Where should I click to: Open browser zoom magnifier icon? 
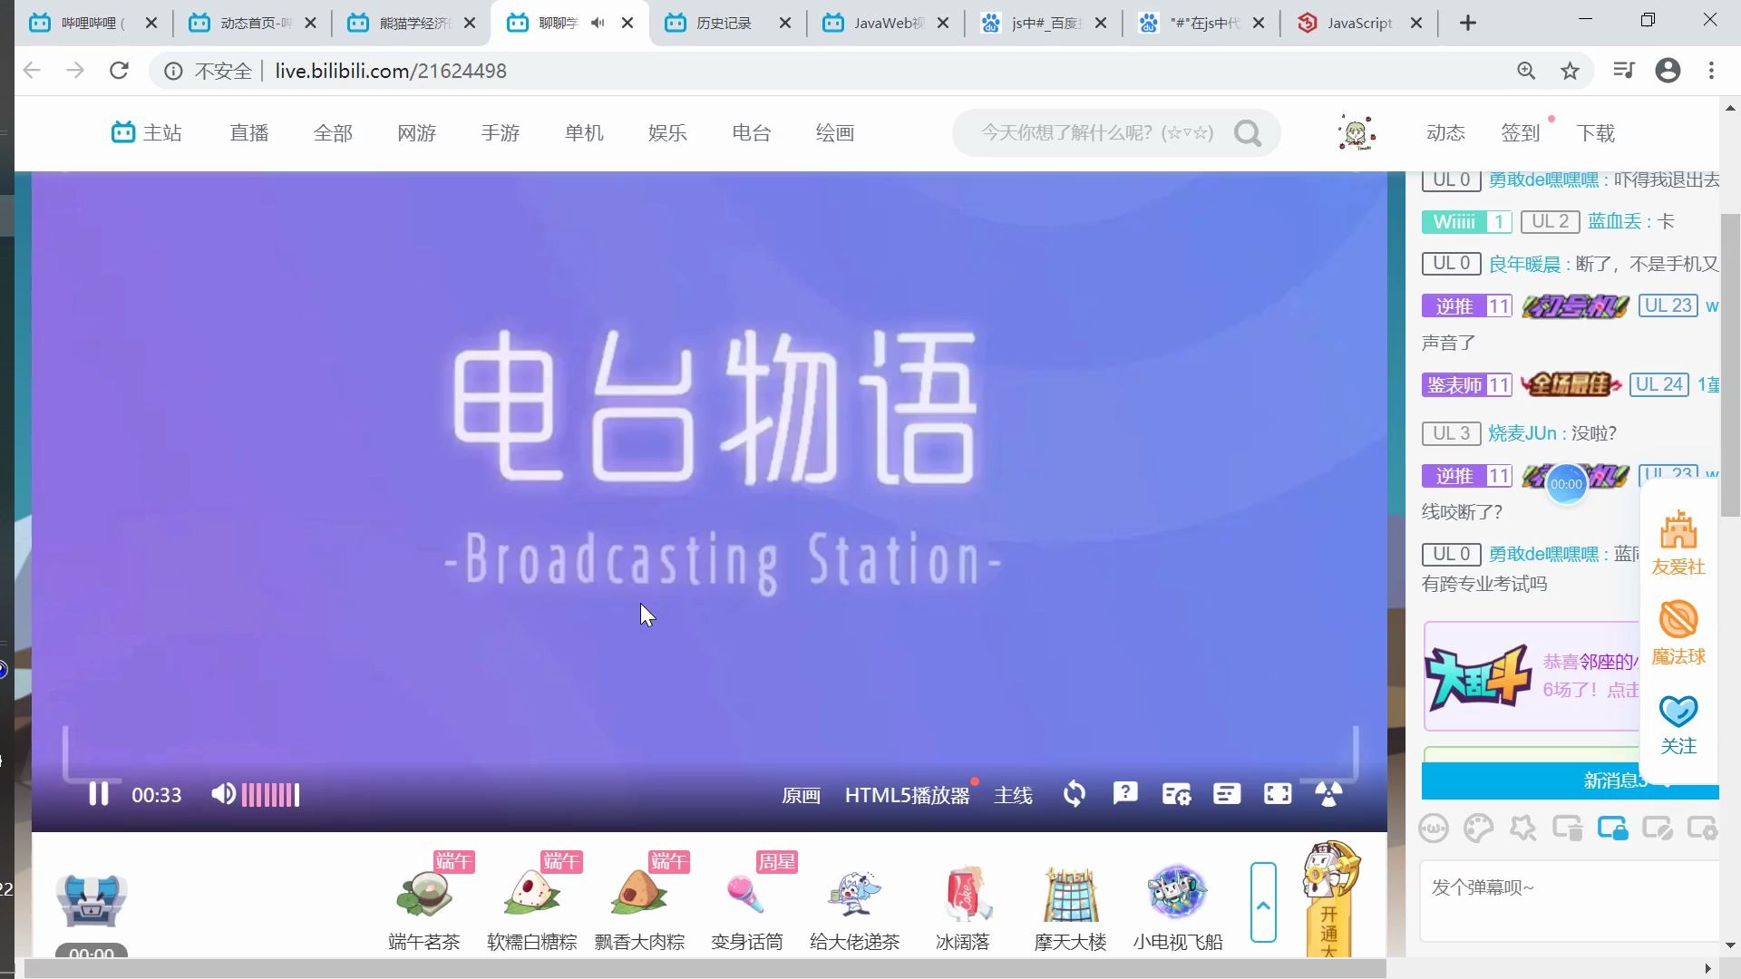[1526, 71]
